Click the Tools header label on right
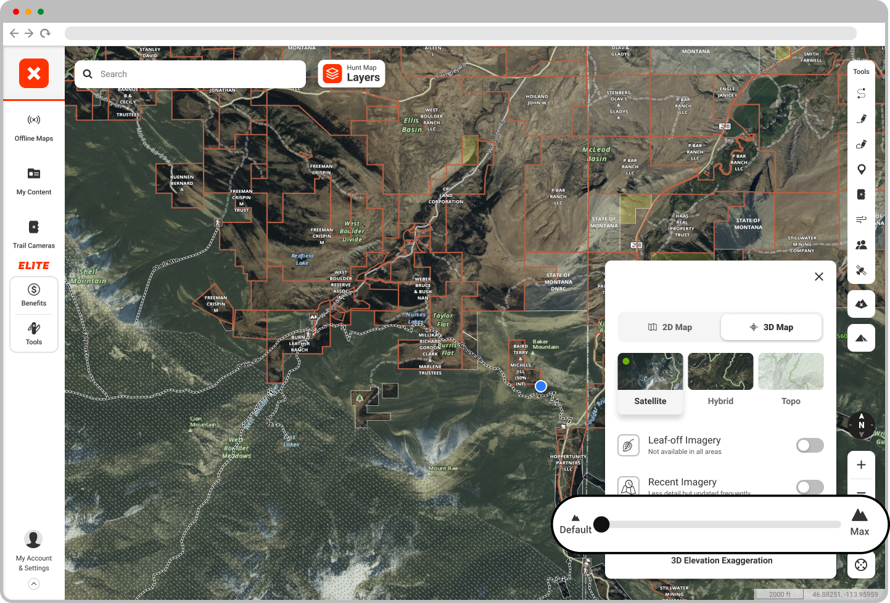Viewport: 890px width, 603px height. pyautogui.click(x=862, y=71)
